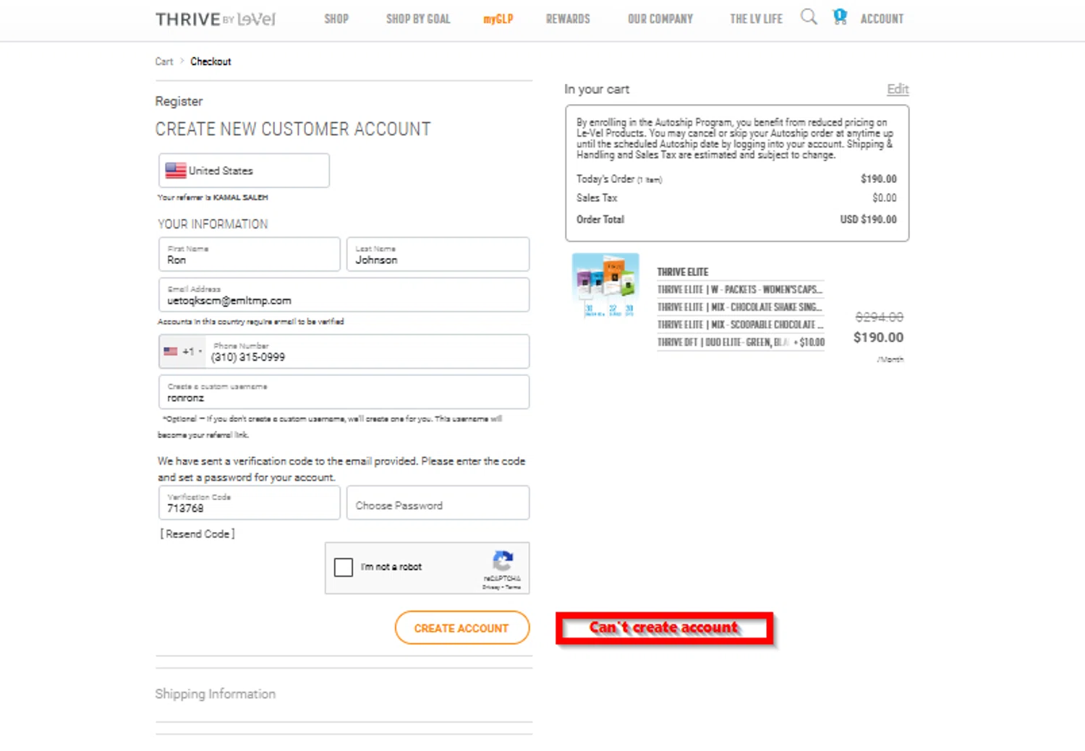The width and height of the screenshot is (1085, 751).
Task: Open the REWARDS menu
Action: pos(568,19)
